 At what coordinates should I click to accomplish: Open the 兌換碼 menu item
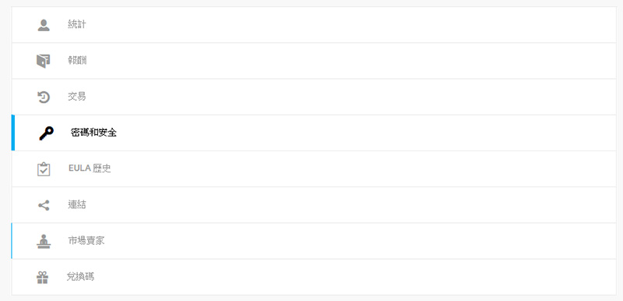coord(80,277)
